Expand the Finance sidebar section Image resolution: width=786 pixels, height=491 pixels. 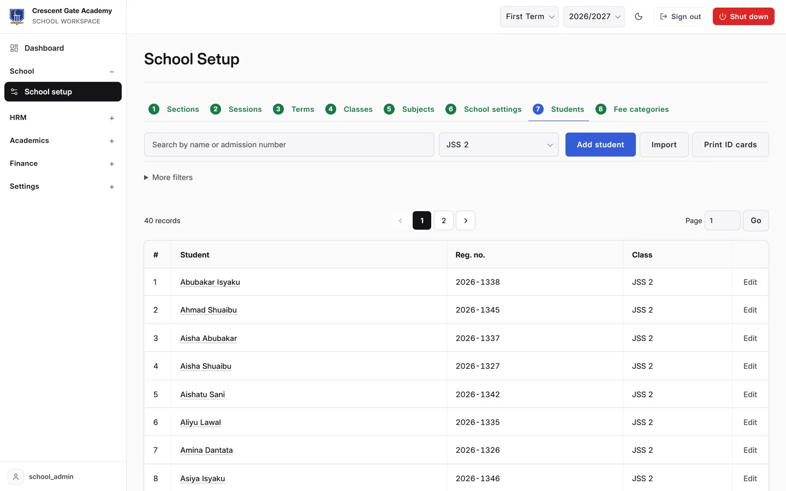coord(112,164)
